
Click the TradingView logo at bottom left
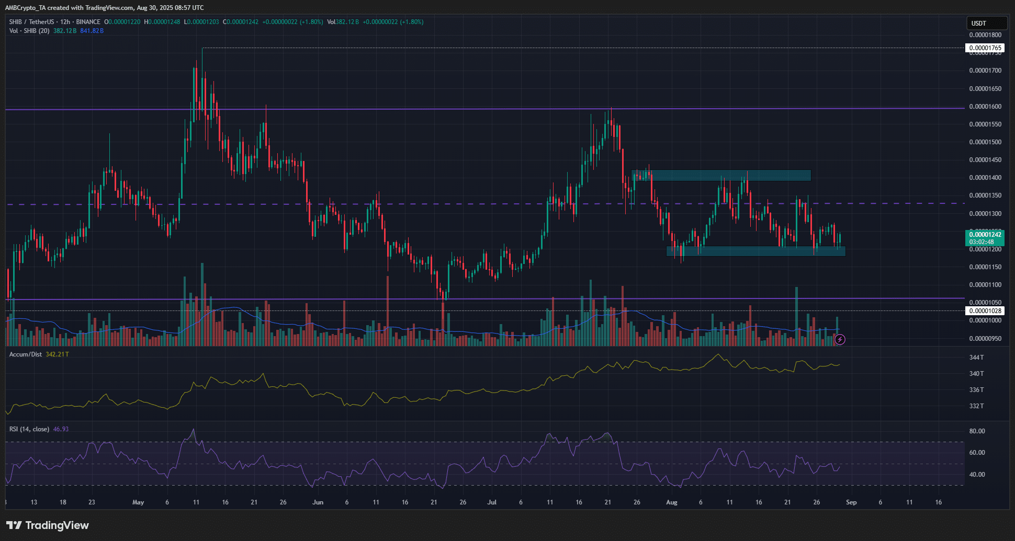(48, 525)
